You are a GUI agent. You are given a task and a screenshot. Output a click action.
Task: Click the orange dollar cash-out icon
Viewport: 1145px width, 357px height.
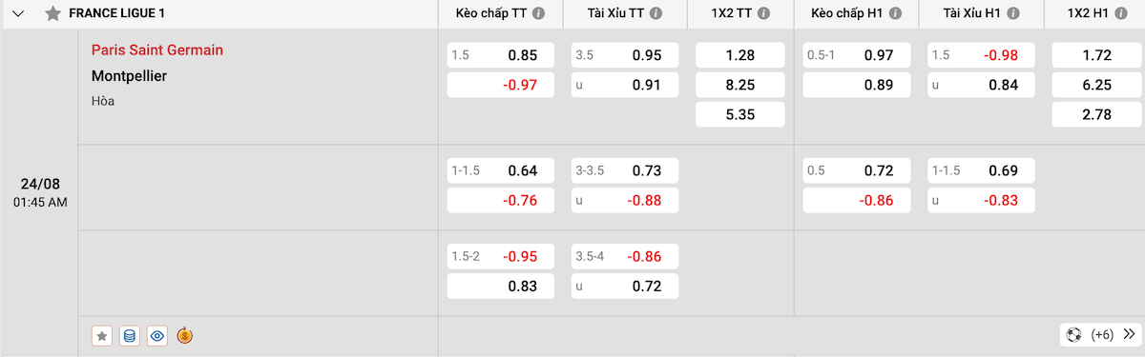(185, 335)
